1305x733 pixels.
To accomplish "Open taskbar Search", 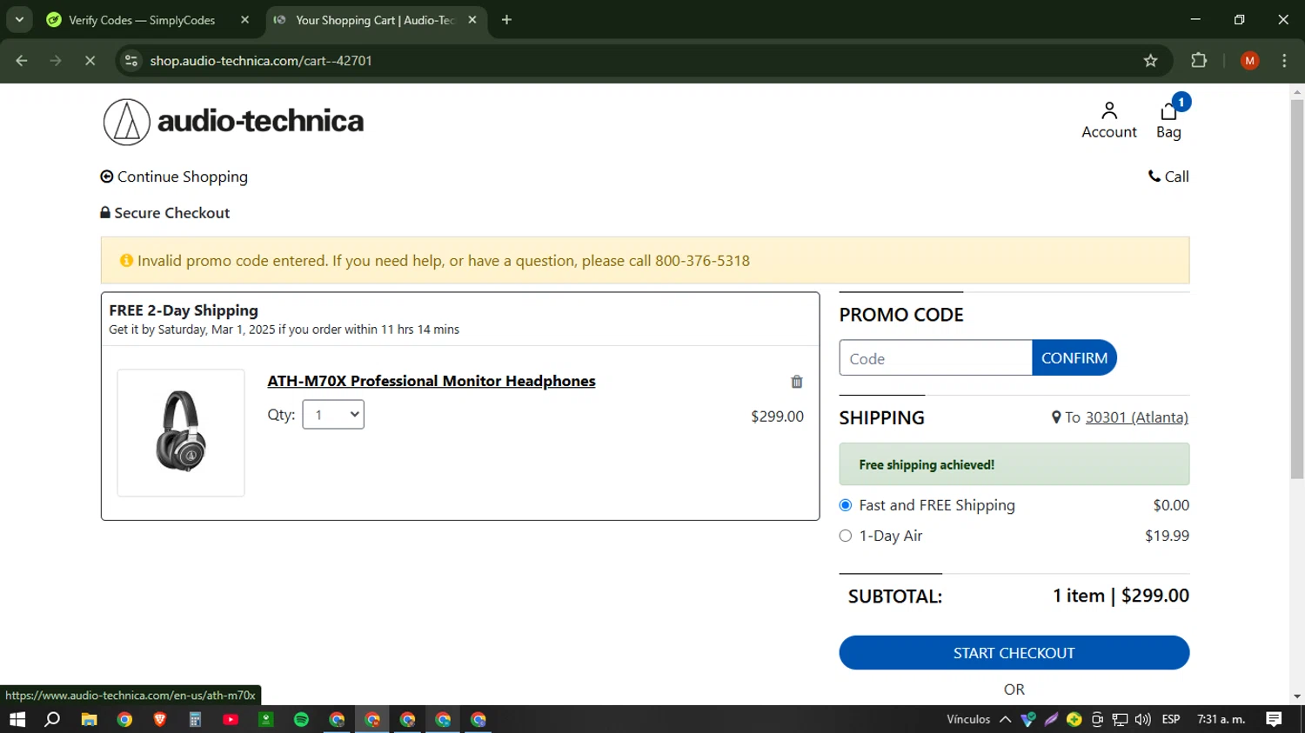I will (x=52, y=719).
